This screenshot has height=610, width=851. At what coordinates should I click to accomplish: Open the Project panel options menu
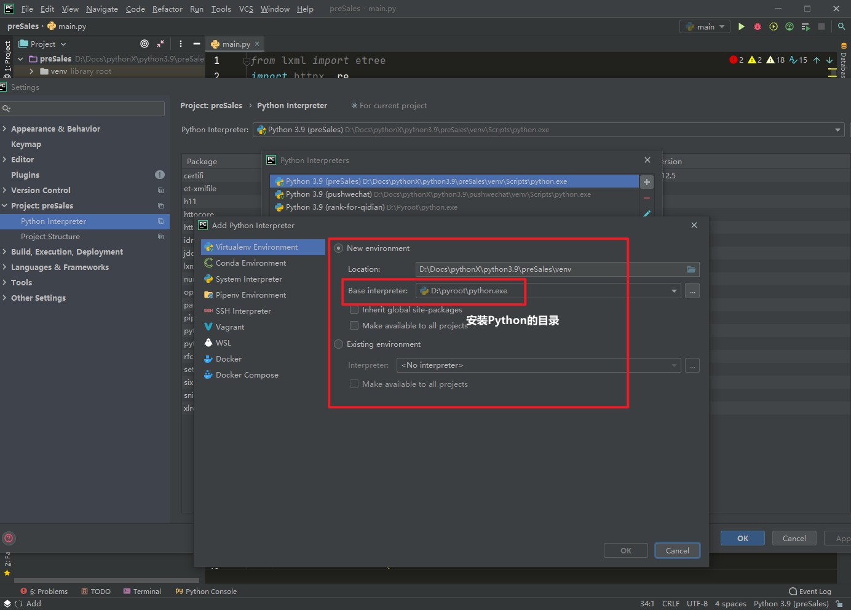tap(180, 44)
